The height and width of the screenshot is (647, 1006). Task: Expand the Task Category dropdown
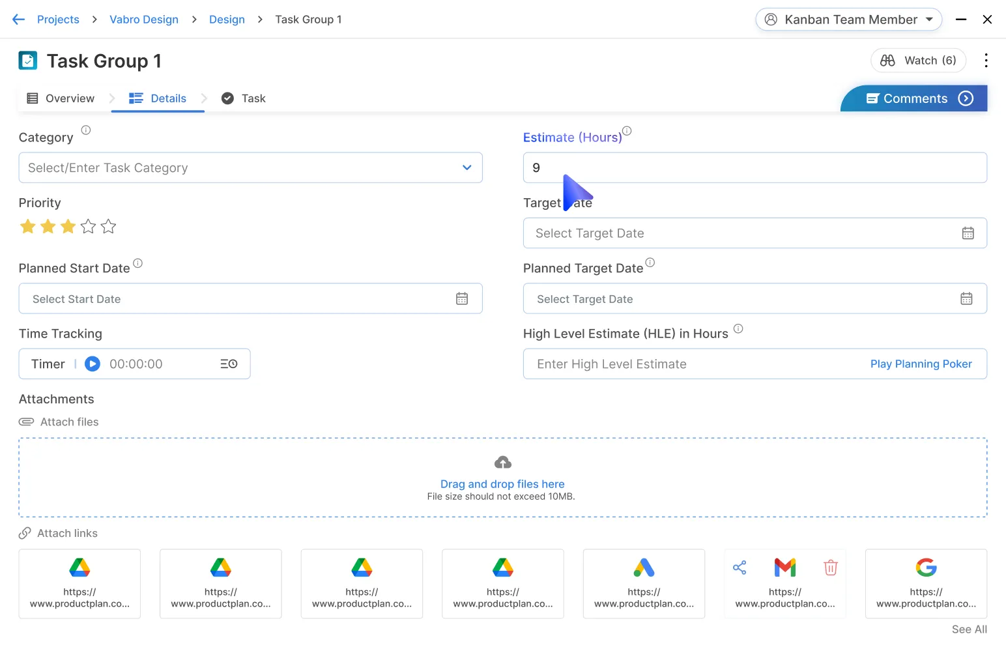pyautogui.click(x=467, y=168)
